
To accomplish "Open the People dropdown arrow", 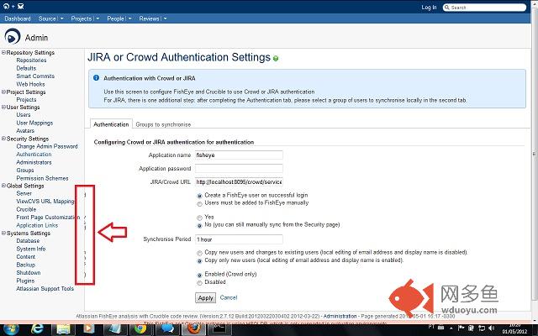I will pyautogui.click(x=129, y=18).
